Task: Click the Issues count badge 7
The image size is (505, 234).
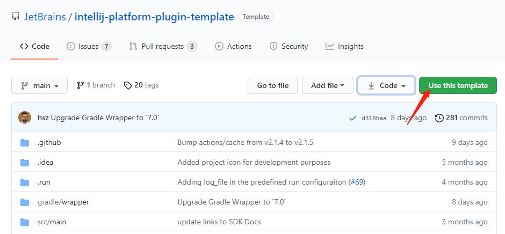Action: tap(106, 46)
